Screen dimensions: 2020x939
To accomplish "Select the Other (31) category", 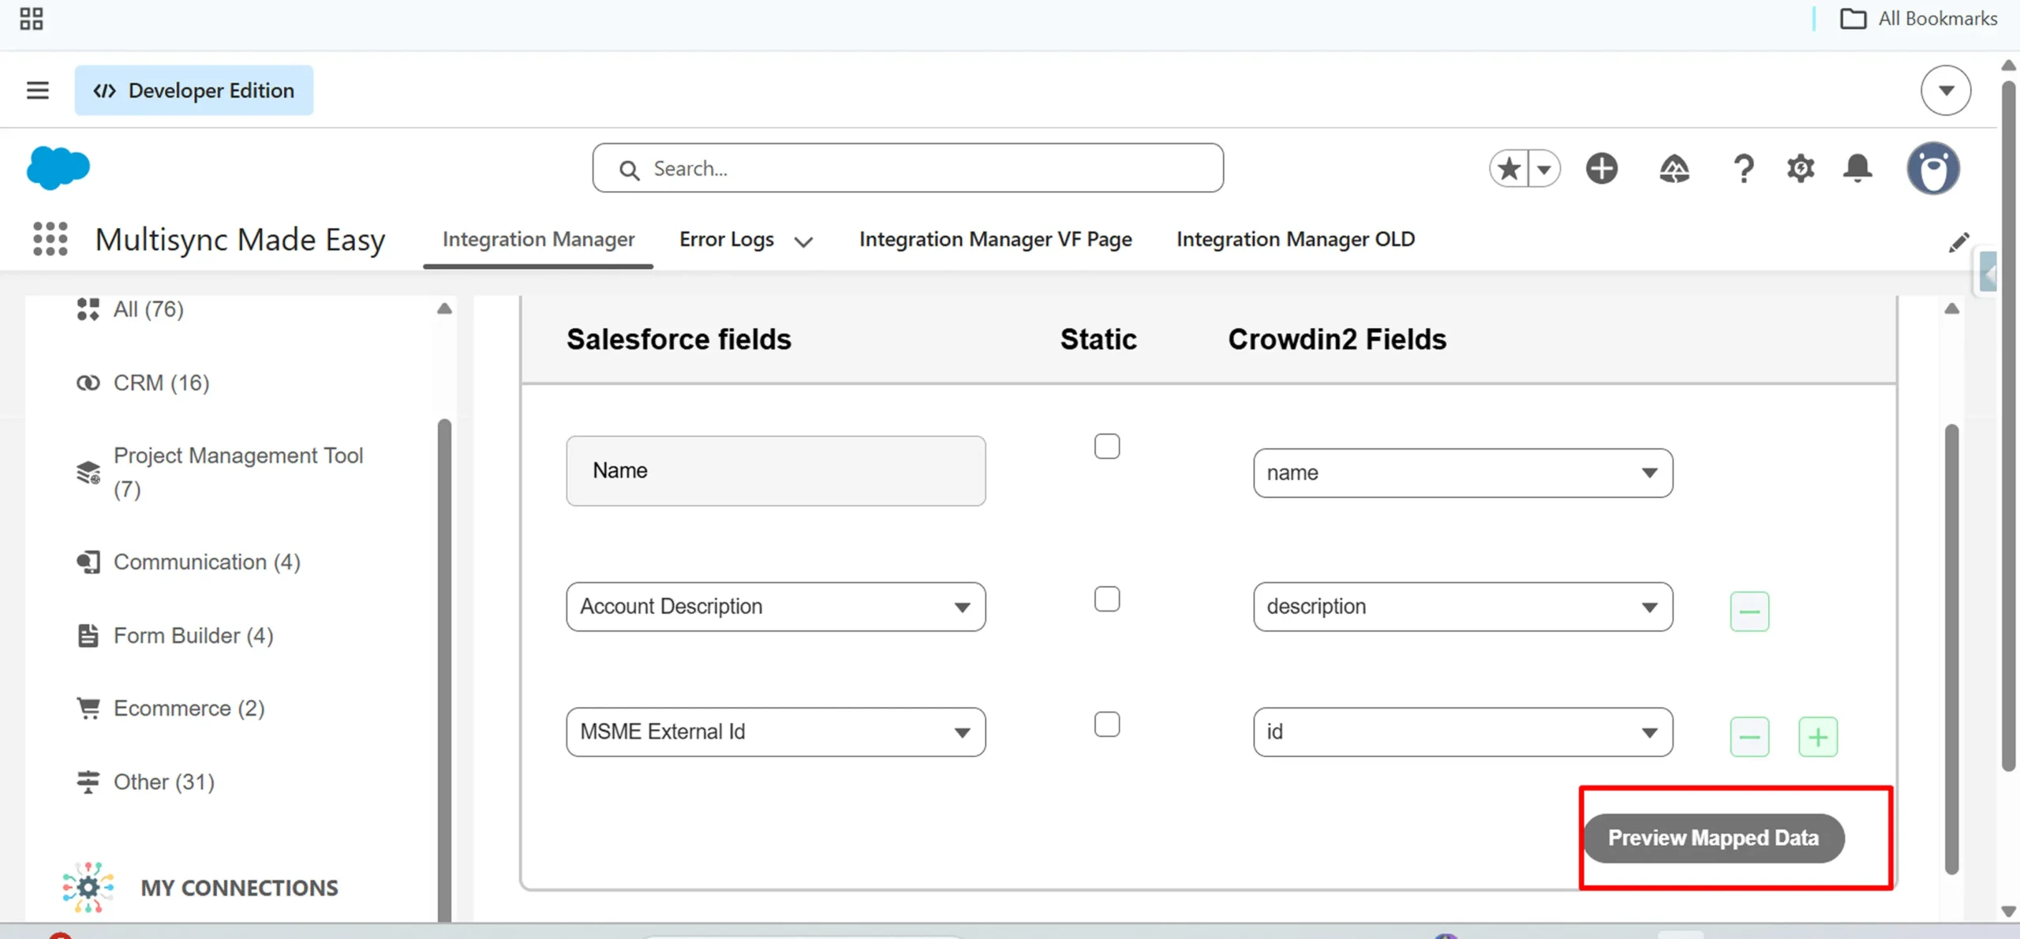I will point(163,782).
